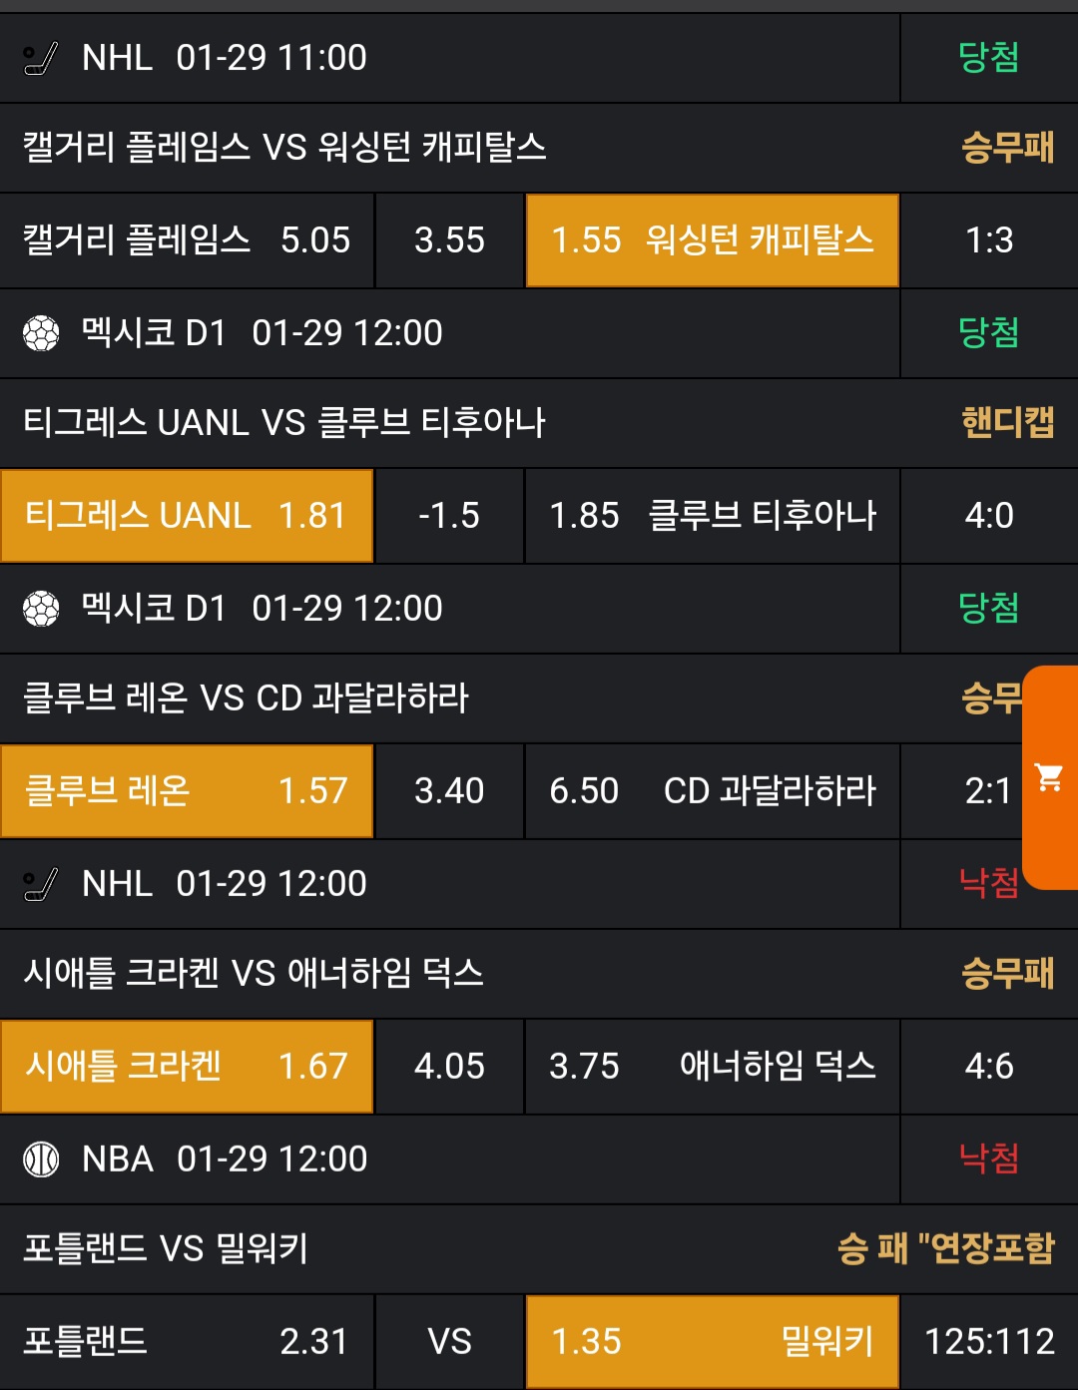The image size is (1078, 1390).
Task: Select highlighted 워싱턴 캐피탈스 1.55 bet
Action: [712, 240]
